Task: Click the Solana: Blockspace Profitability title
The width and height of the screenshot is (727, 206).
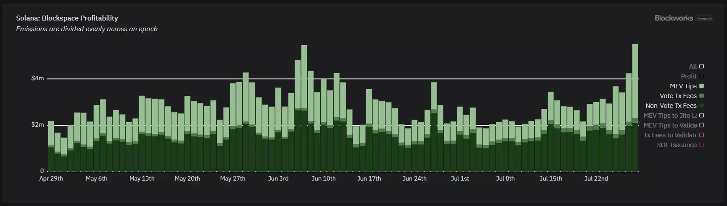Action: pos(67,18)
